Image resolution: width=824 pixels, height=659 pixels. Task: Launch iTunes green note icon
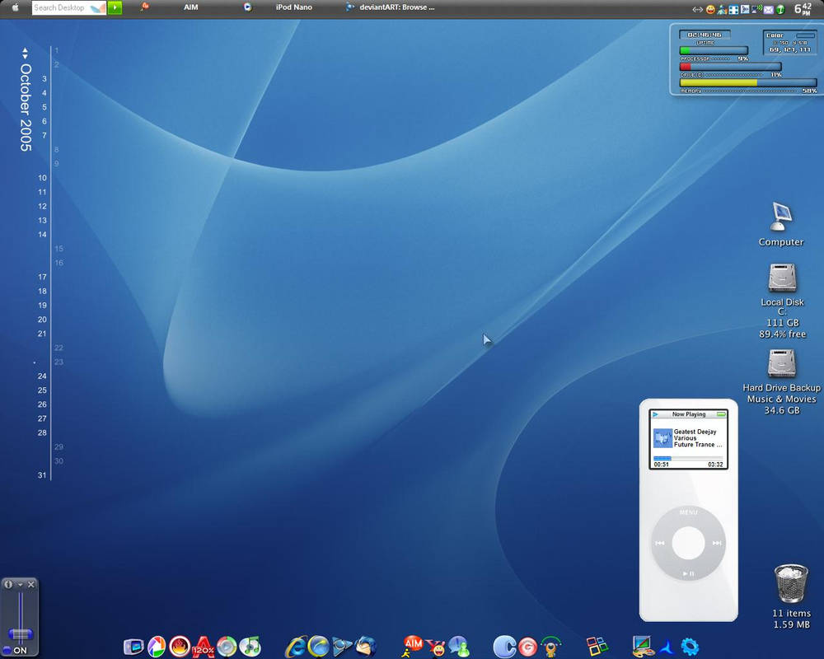(x=250, y=647)
